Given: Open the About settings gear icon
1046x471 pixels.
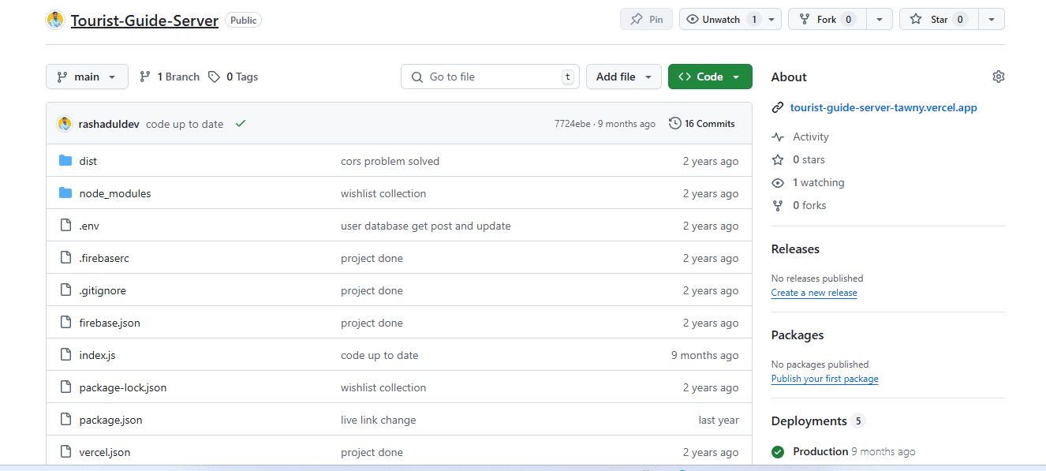Looking at the screenshot, I should click(998, 77).
